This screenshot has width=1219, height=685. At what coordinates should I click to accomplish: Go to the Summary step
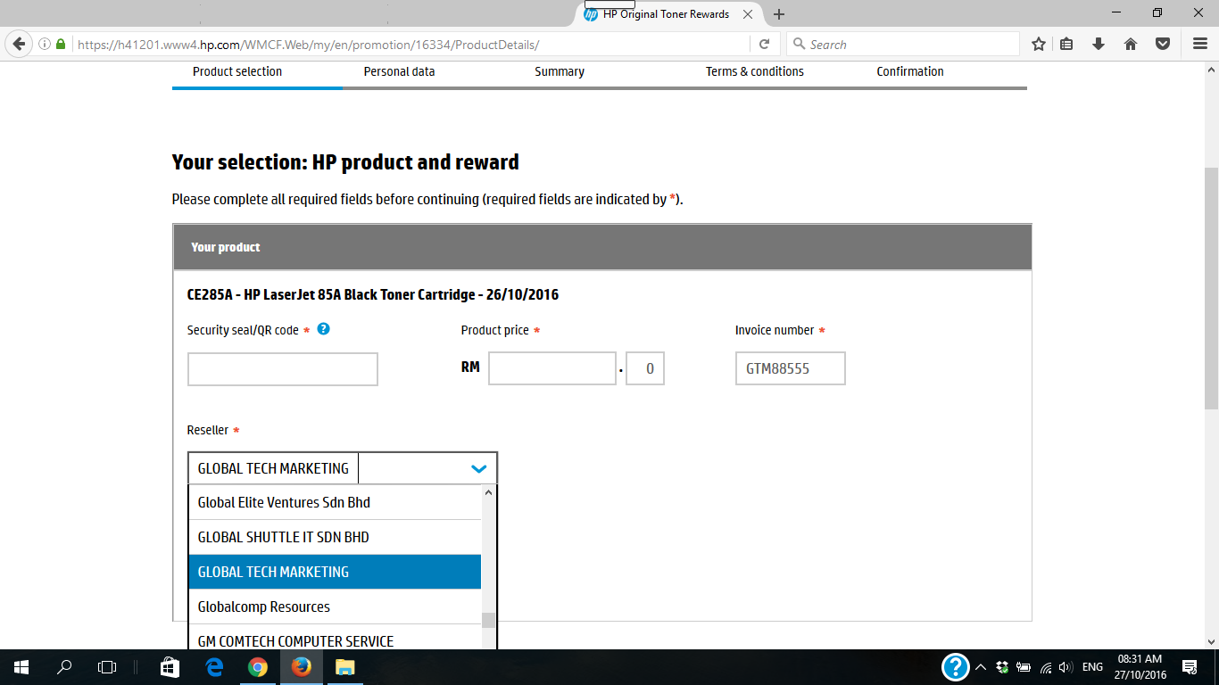560,71
